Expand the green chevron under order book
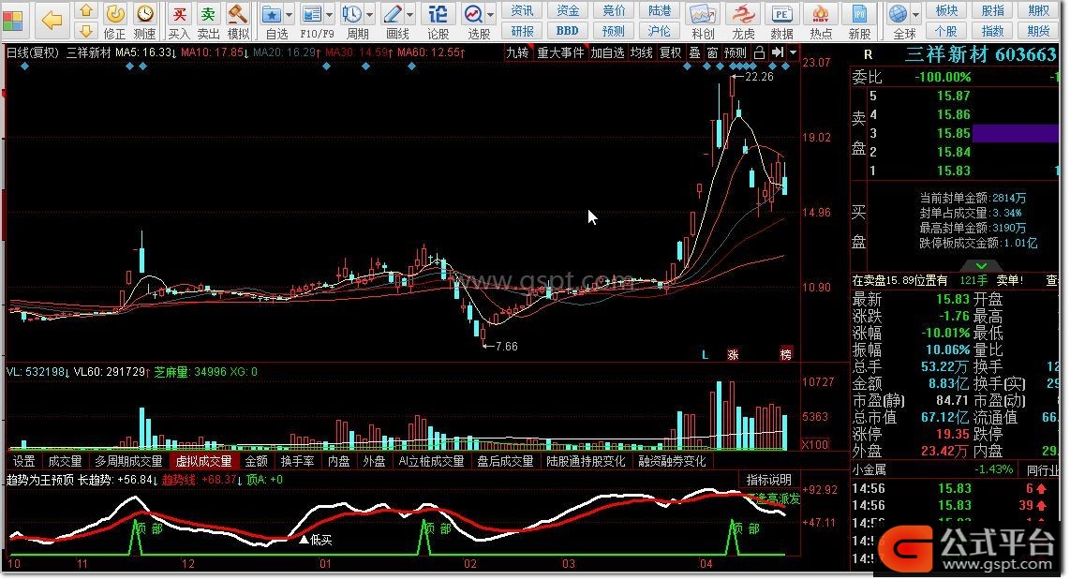This screenshot has height=580, width=1070. coord(981,265)
